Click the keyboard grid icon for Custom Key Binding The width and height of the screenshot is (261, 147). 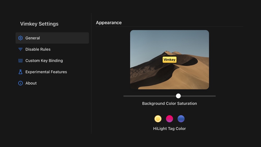20,61
